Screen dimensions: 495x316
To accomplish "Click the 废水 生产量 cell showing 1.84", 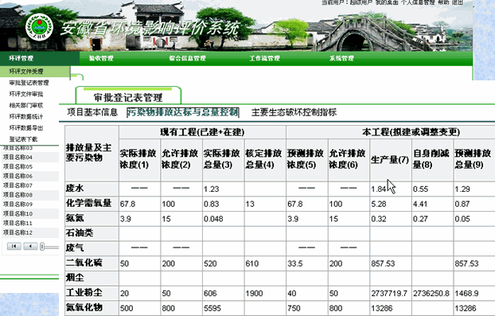I will pyautogui.click(x=390, y=189).
